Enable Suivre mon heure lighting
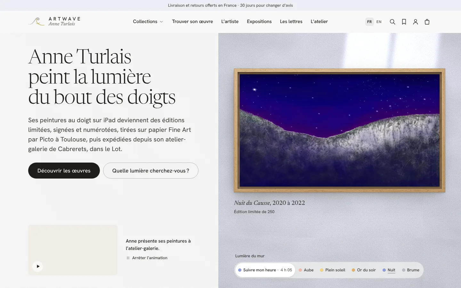The height and width of the screenshot is (288, 461). point(265,270)
